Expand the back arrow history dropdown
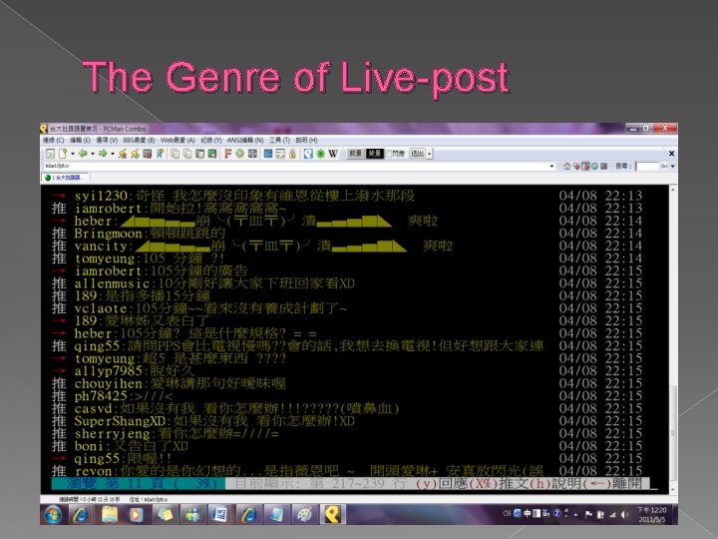The height and width of the screenshot is (539, 718). coord(93,154)
